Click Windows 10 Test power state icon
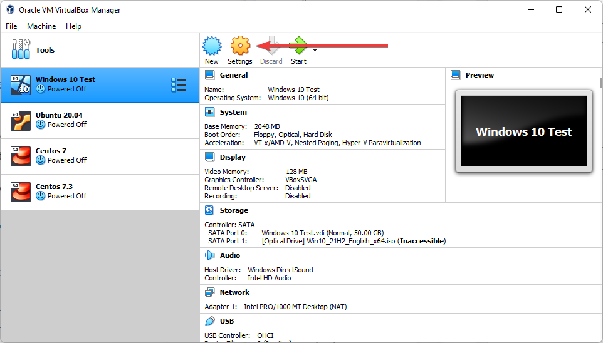 pos(40,89)
